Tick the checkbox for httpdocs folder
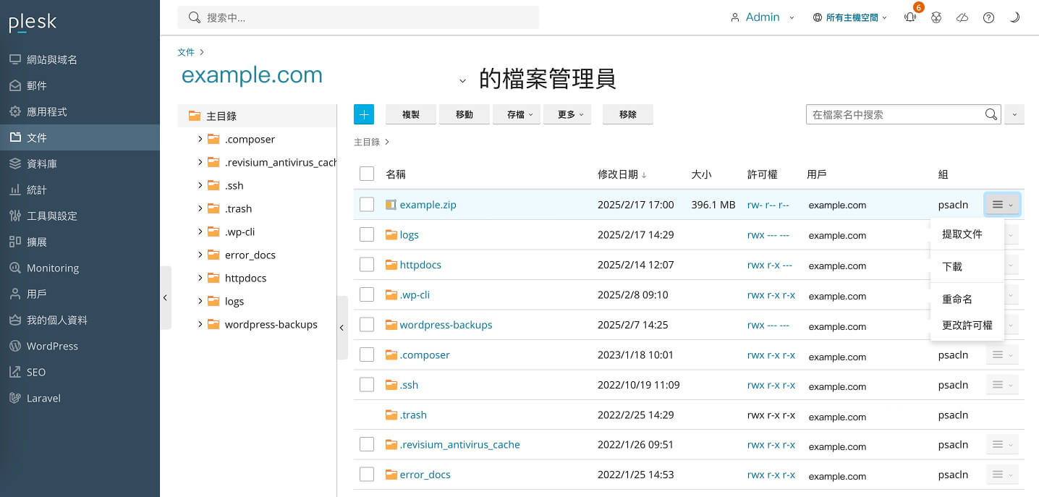1039x497 pixels. click(367, 265)
